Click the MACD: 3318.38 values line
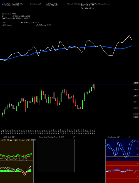139x183 pixels. 16,18
